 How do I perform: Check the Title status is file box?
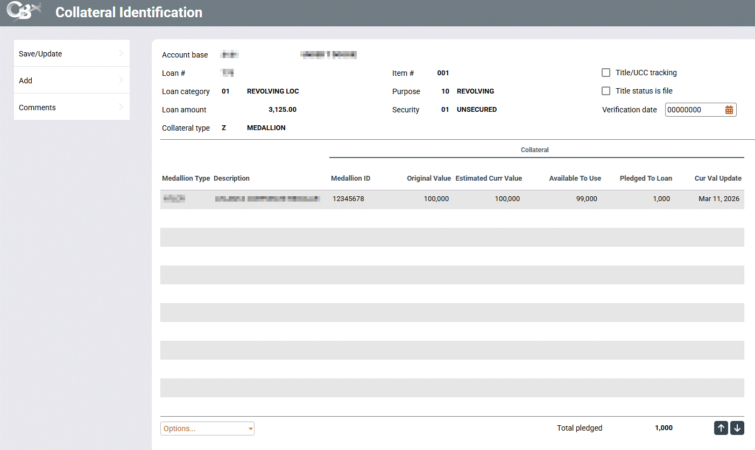click(x=606, y=91)
